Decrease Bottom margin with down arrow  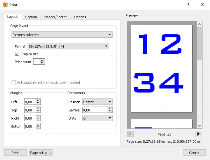(38, 128)
